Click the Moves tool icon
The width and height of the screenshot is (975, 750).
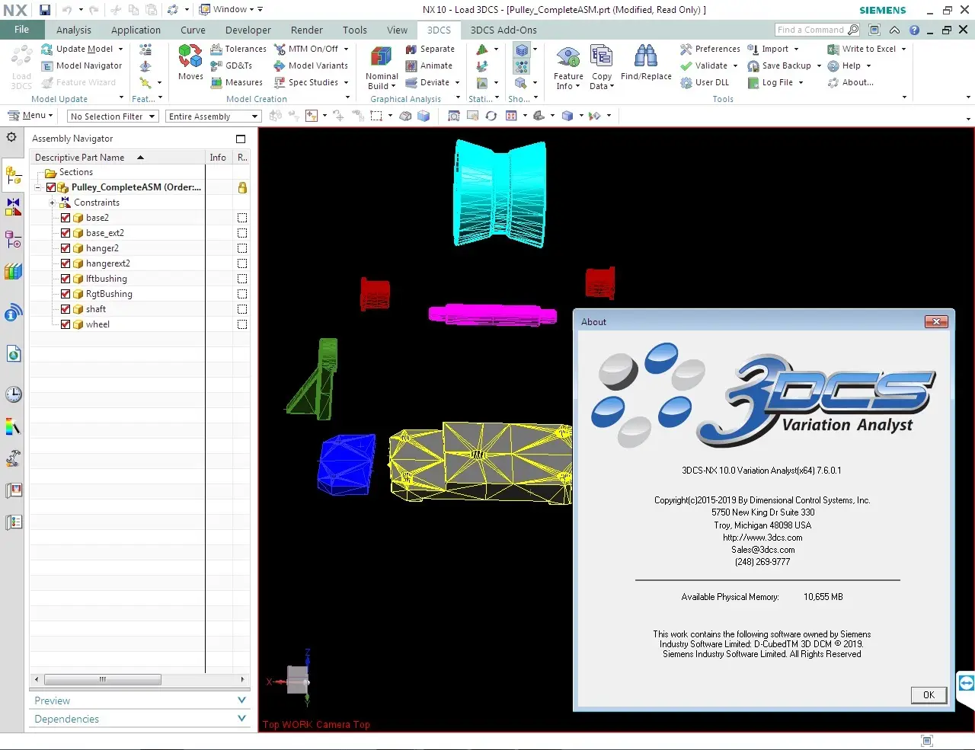point(190,62)
